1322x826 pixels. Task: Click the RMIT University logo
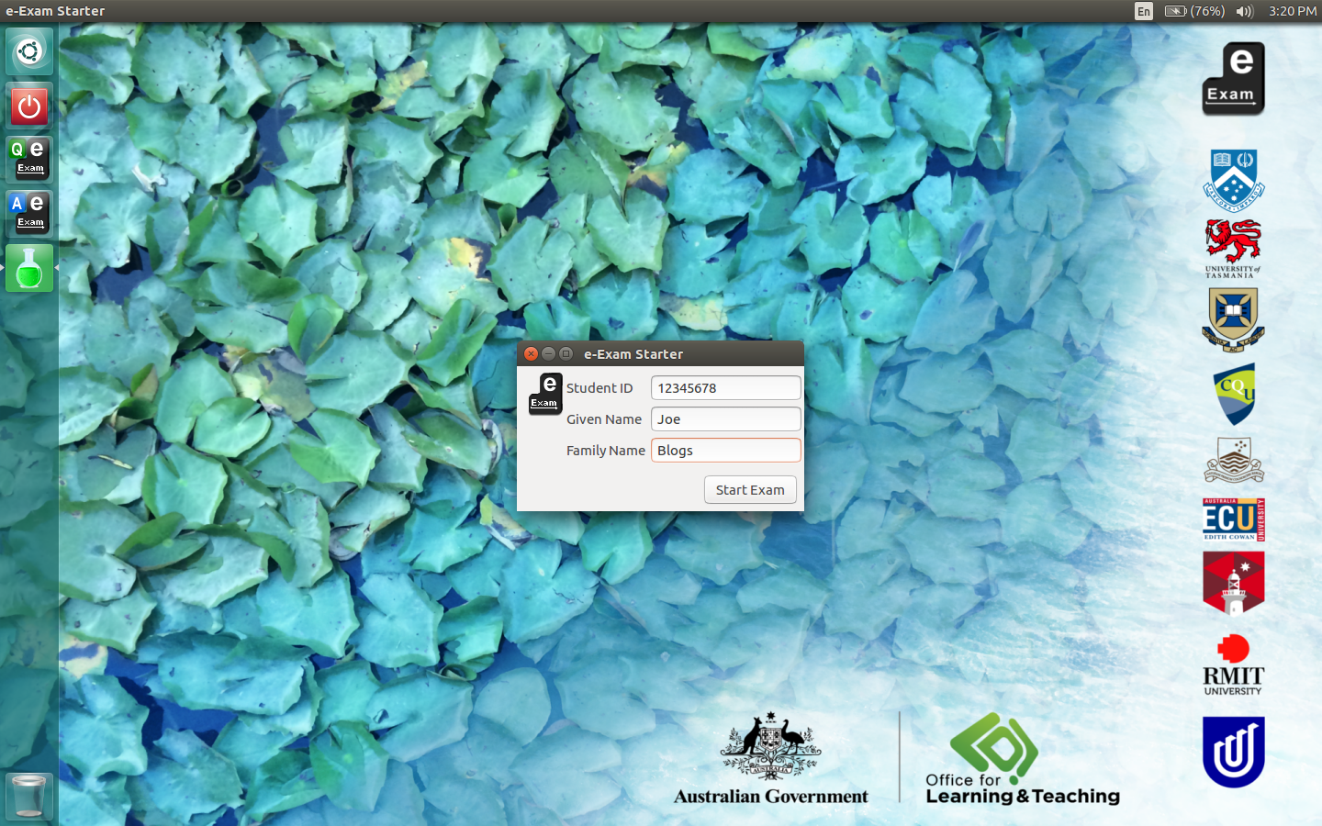(1233, 665)
